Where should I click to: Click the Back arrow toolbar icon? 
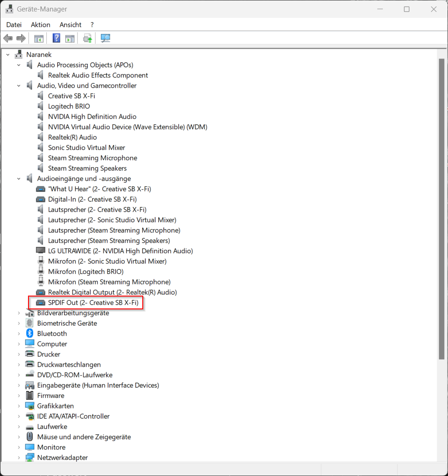pos(8,38)
